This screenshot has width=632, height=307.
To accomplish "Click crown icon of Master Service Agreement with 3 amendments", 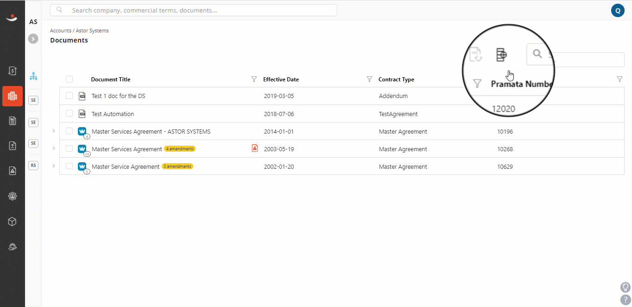I will (x=82, y=166).
